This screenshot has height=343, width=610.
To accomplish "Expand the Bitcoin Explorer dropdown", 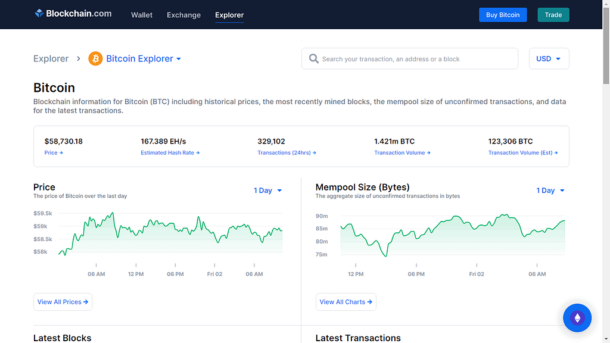I will (x=144, y=59).
